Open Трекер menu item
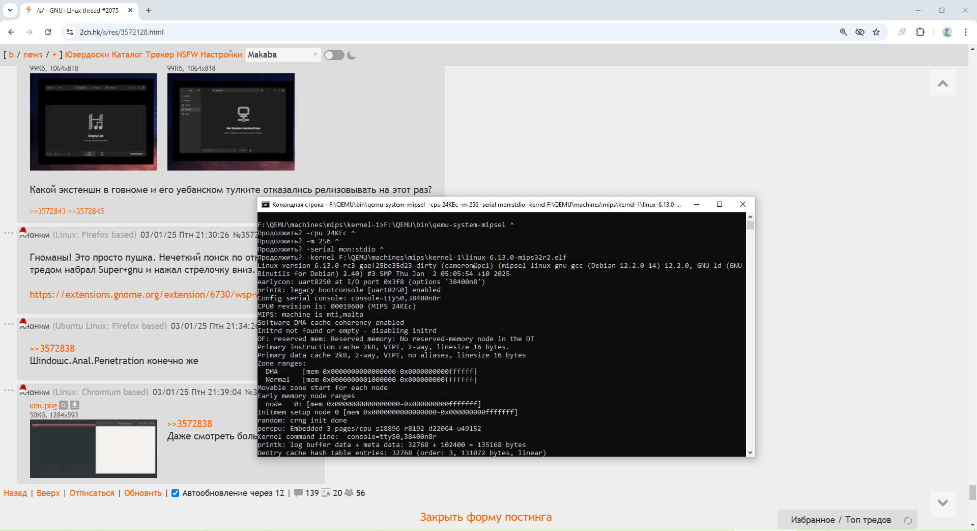 tap(160, 54)
